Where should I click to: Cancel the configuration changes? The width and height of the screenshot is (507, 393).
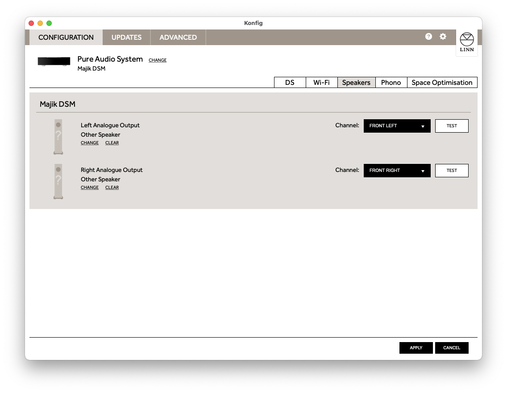[452, 348]
